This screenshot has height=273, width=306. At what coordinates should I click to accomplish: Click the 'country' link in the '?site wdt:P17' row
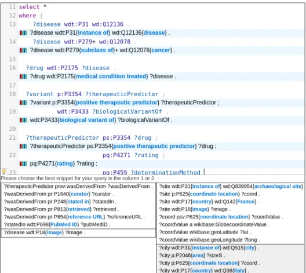coord(202,202)
